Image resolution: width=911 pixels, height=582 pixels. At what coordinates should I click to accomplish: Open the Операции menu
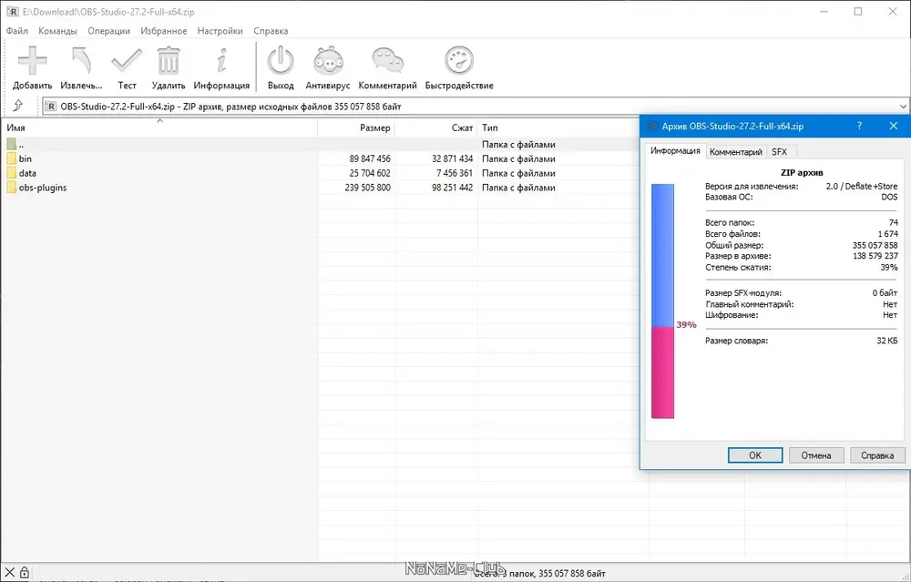click(x=108, y=31)
